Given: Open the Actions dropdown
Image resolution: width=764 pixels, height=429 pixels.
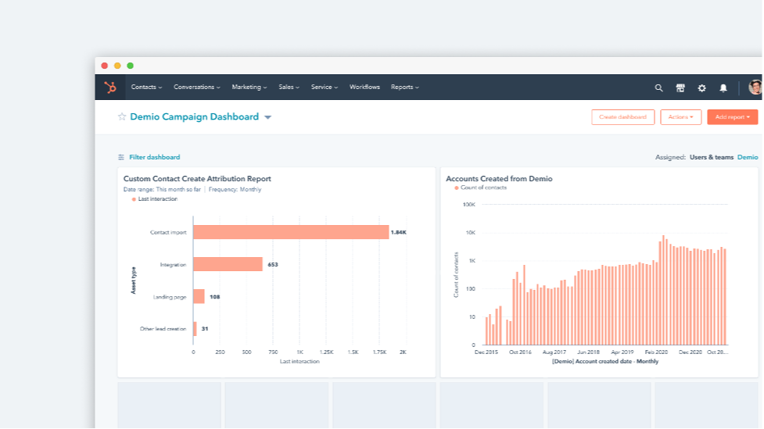Looking at the screenshot, I should [x=680, y=117].
